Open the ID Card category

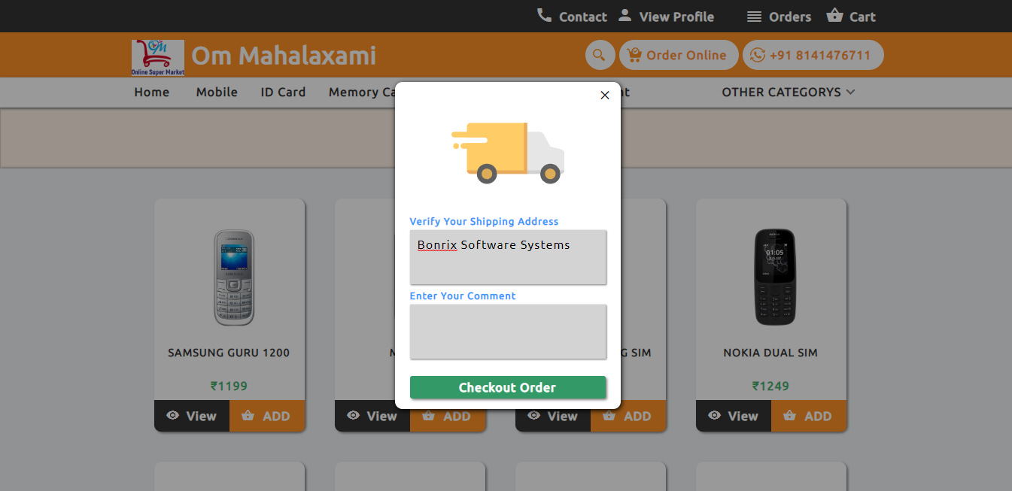[x=283, y=92]
